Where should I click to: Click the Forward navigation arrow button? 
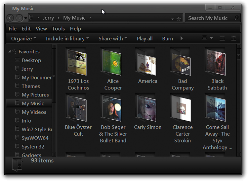tap(19, 18)
